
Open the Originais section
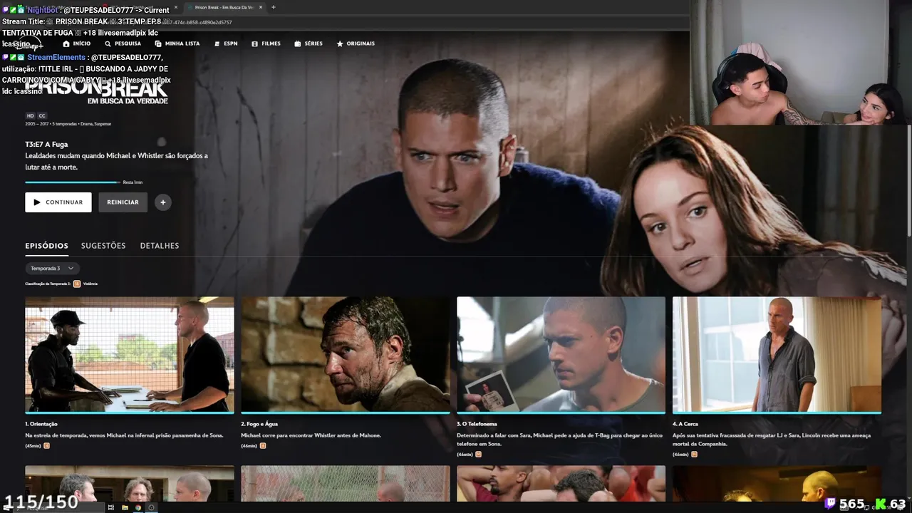click(356, 43)
